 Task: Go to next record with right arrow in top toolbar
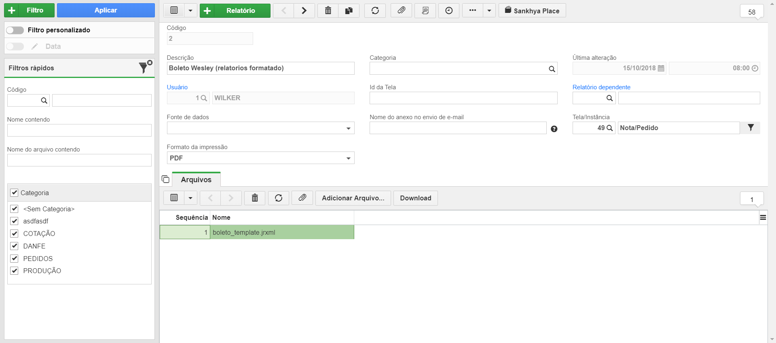click(x=304, y=11)
